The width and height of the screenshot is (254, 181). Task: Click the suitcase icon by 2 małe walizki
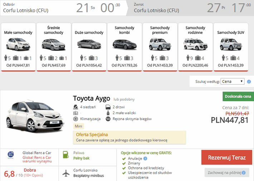pos(108,113)
